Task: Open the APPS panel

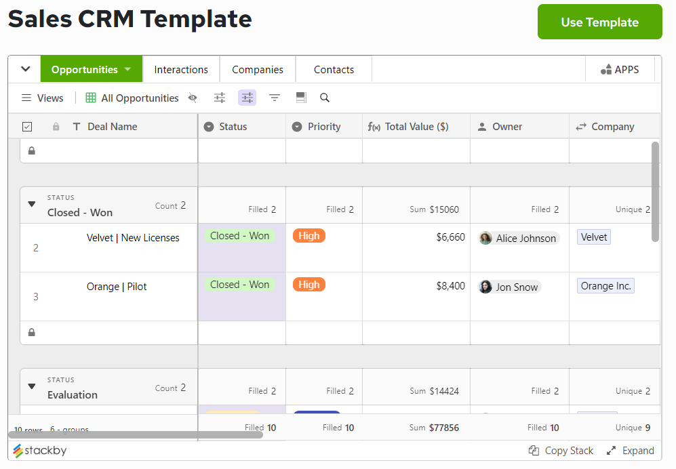Action: tap(620, 69)
